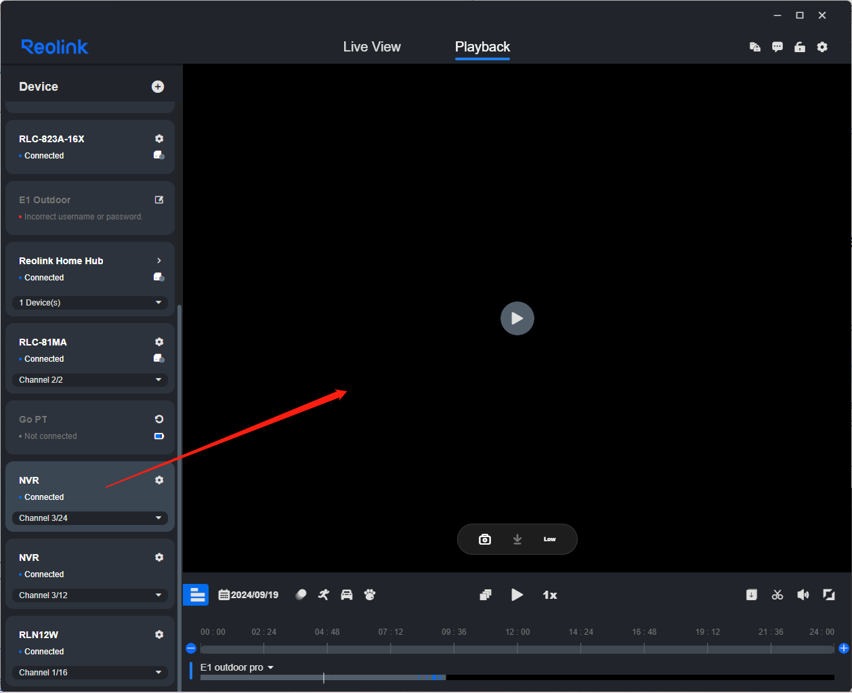Toggle the person motion detection filter

click(x=324, y=595)
